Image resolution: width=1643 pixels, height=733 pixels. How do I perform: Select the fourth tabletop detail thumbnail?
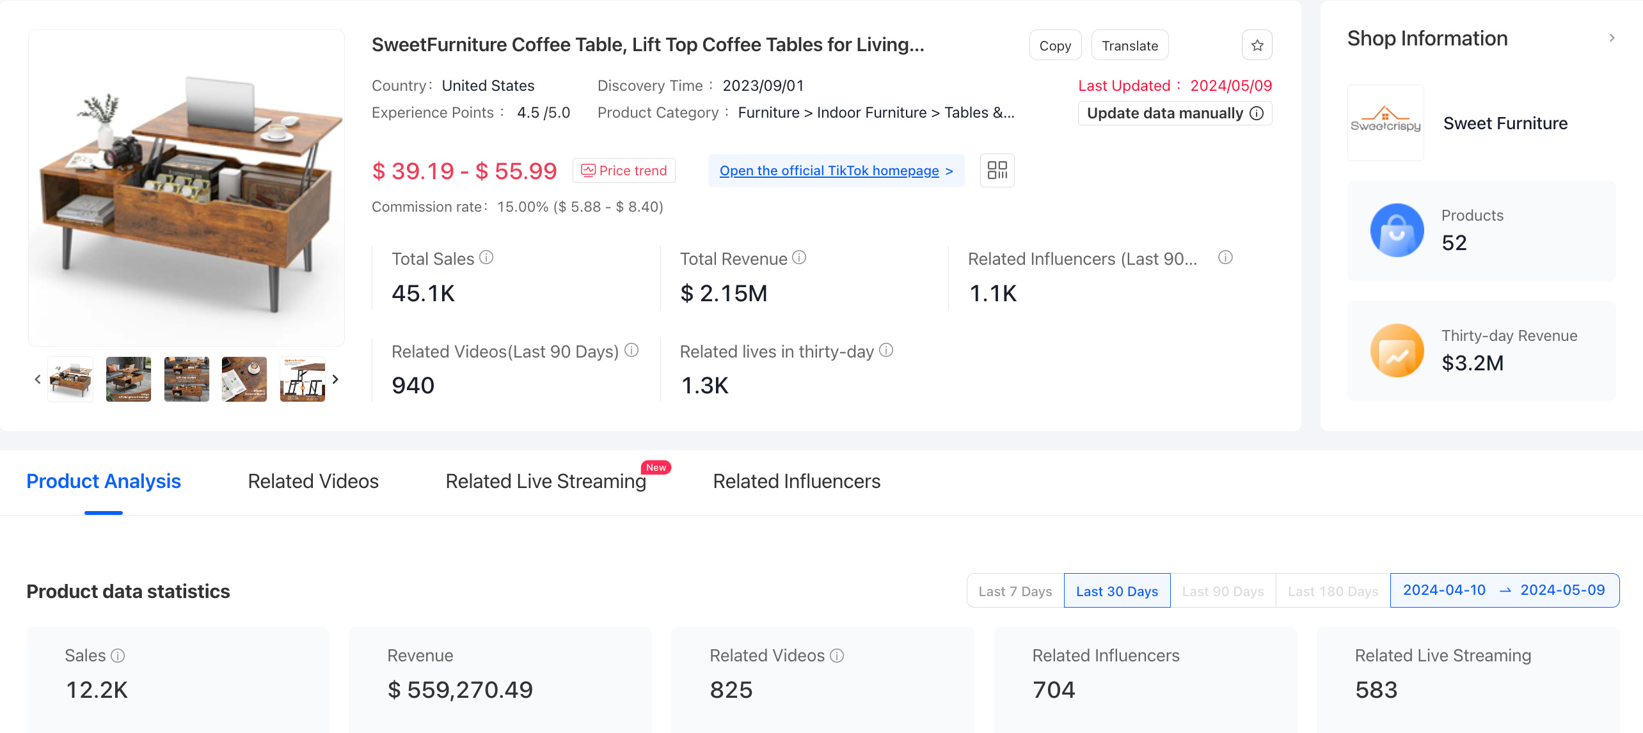click(244, 379)
